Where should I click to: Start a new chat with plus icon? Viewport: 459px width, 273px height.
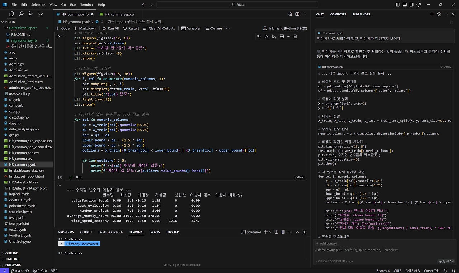(432, 14)
